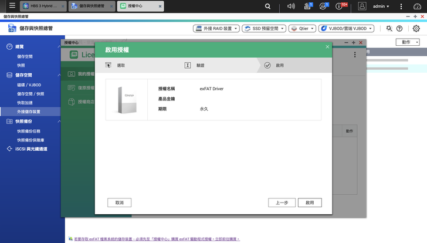Viewport: 427px width, 243px height.
Task: Open event notifications with the 10+ badge
Action: 340,6
